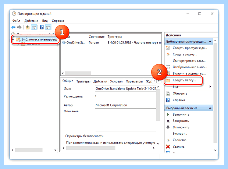
Task: Switch to the Общие tab
Action: pos(68,81)
